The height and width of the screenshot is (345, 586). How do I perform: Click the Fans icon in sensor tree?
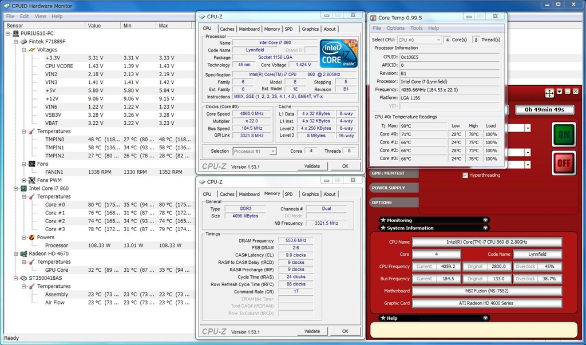[32, 164]
